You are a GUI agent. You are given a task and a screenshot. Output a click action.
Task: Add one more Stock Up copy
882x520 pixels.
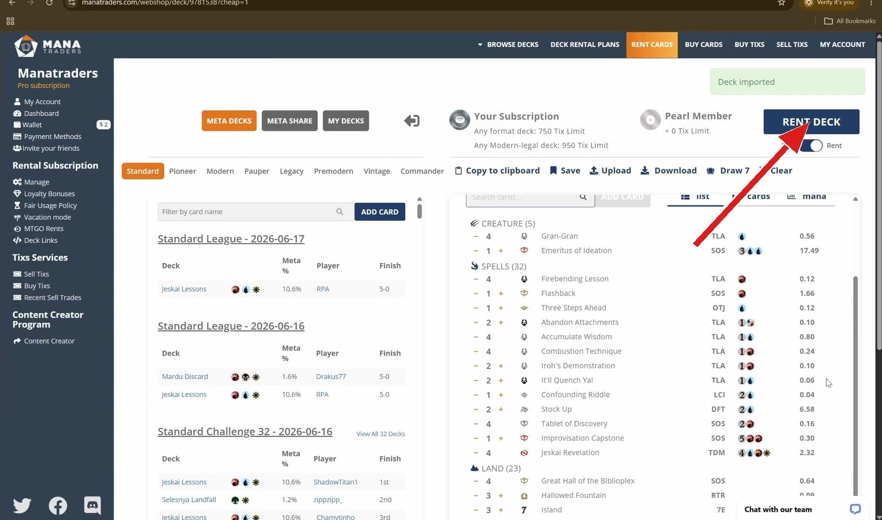click(501, 409)
